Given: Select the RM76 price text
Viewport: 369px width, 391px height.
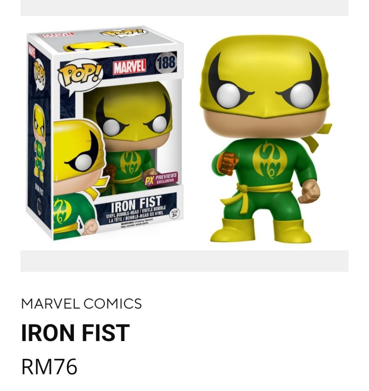Looking at the screenshot, I should 49,366.
